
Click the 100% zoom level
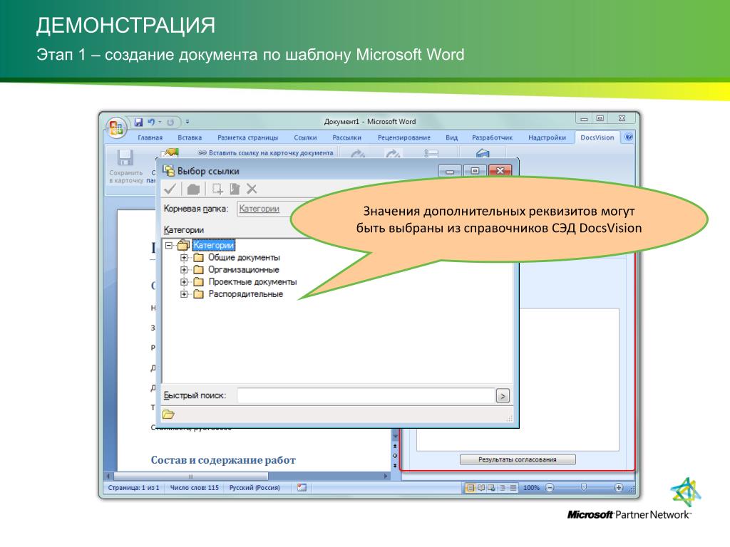(530, 488)
